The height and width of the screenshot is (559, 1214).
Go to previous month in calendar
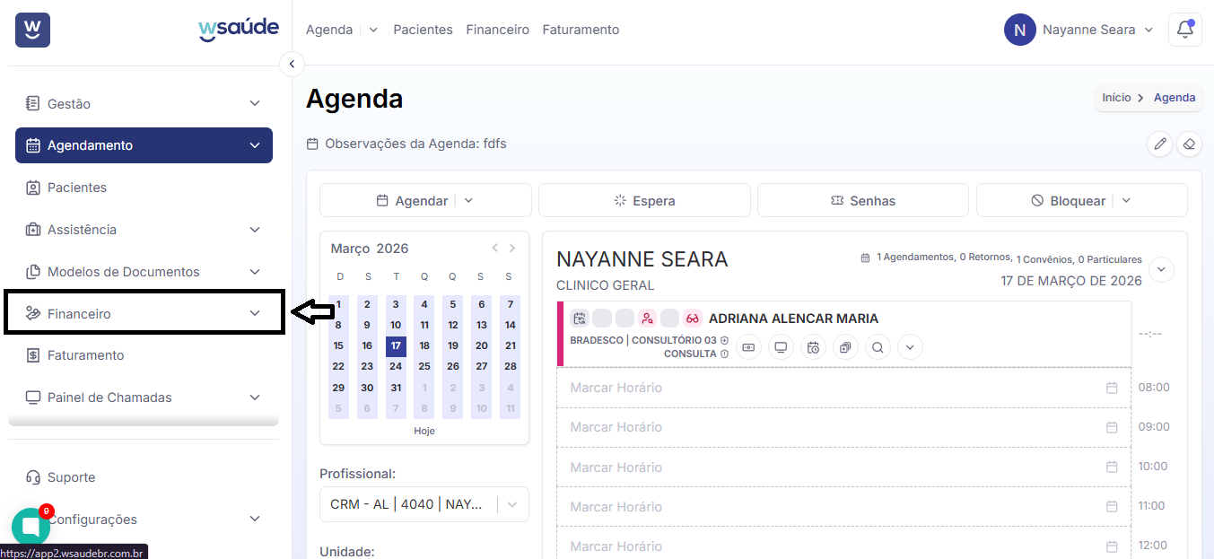click(494, 249)
